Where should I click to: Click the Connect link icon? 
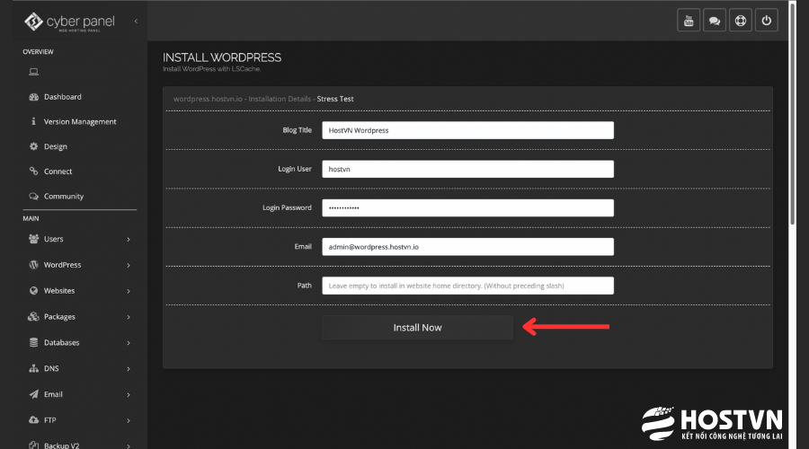click(33, 172)
